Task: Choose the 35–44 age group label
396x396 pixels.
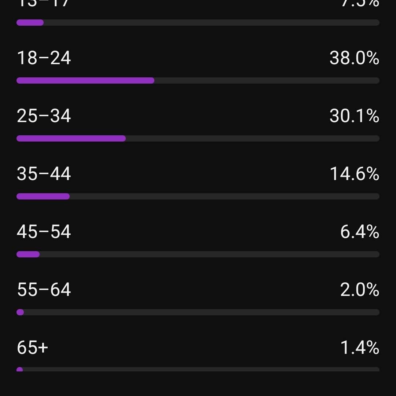Action: (x=44, y=174)
